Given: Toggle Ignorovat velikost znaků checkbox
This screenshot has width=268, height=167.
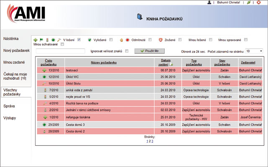Looking at the screenshot, I should pos(126,51).
